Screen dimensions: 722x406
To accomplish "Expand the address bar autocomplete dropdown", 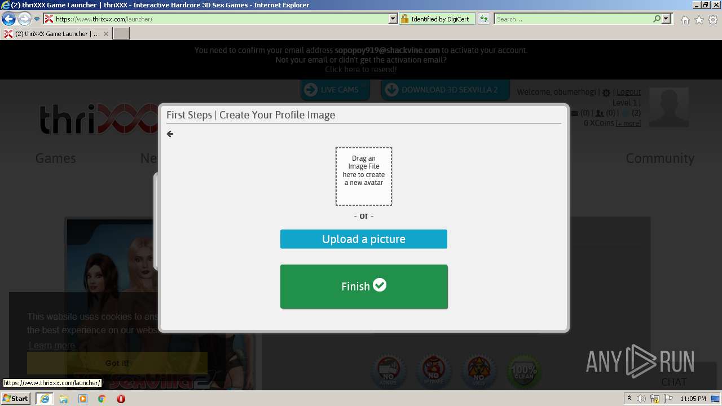I will (393, 19).
